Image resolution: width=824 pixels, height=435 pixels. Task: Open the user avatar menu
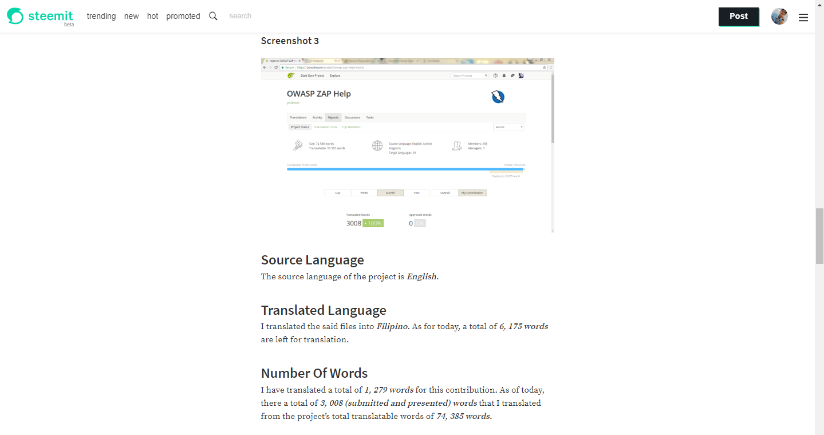(779, 17)
